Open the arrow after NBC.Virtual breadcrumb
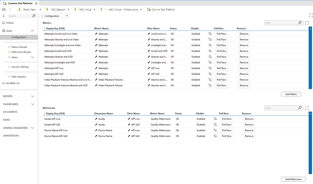The height and width of the screenshot is (184, 313). click(95, 10)
